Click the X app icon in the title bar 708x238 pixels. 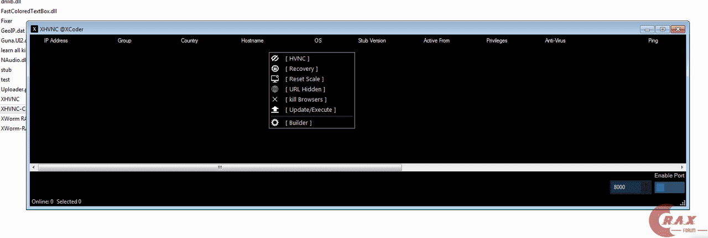pyautogui.click(x=35, y=29)
